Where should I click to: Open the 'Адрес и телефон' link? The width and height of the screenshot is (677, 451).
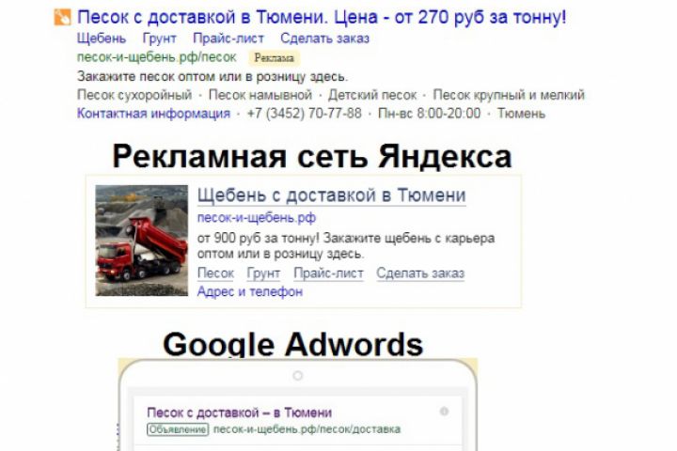(x=250, y=292)
